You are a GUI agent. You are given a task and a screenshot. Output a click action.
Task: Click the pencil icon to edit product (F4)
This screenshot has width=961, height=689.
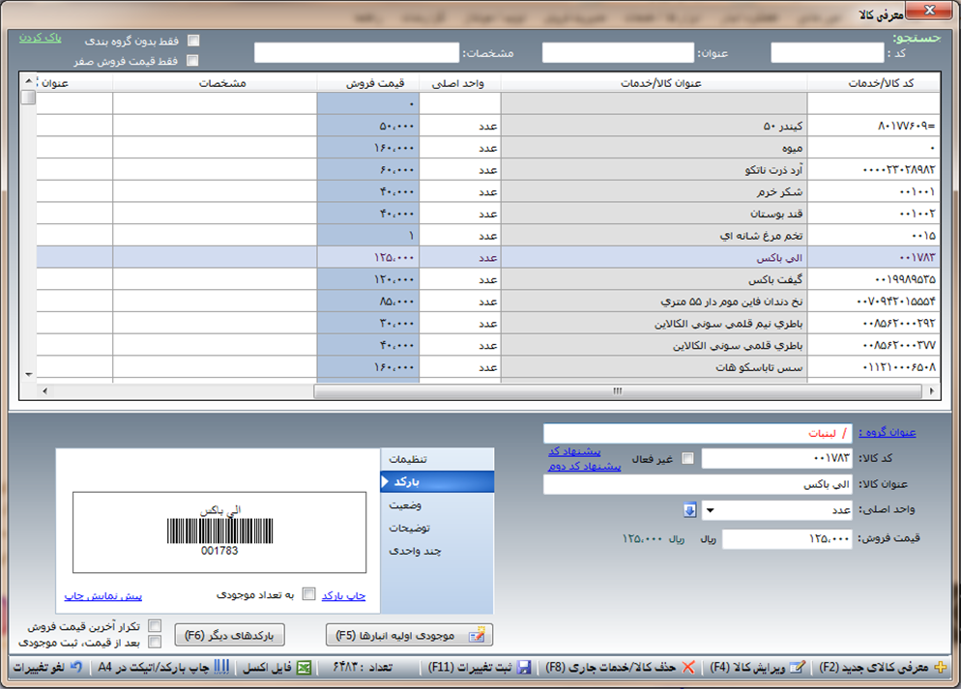[797, 668]
